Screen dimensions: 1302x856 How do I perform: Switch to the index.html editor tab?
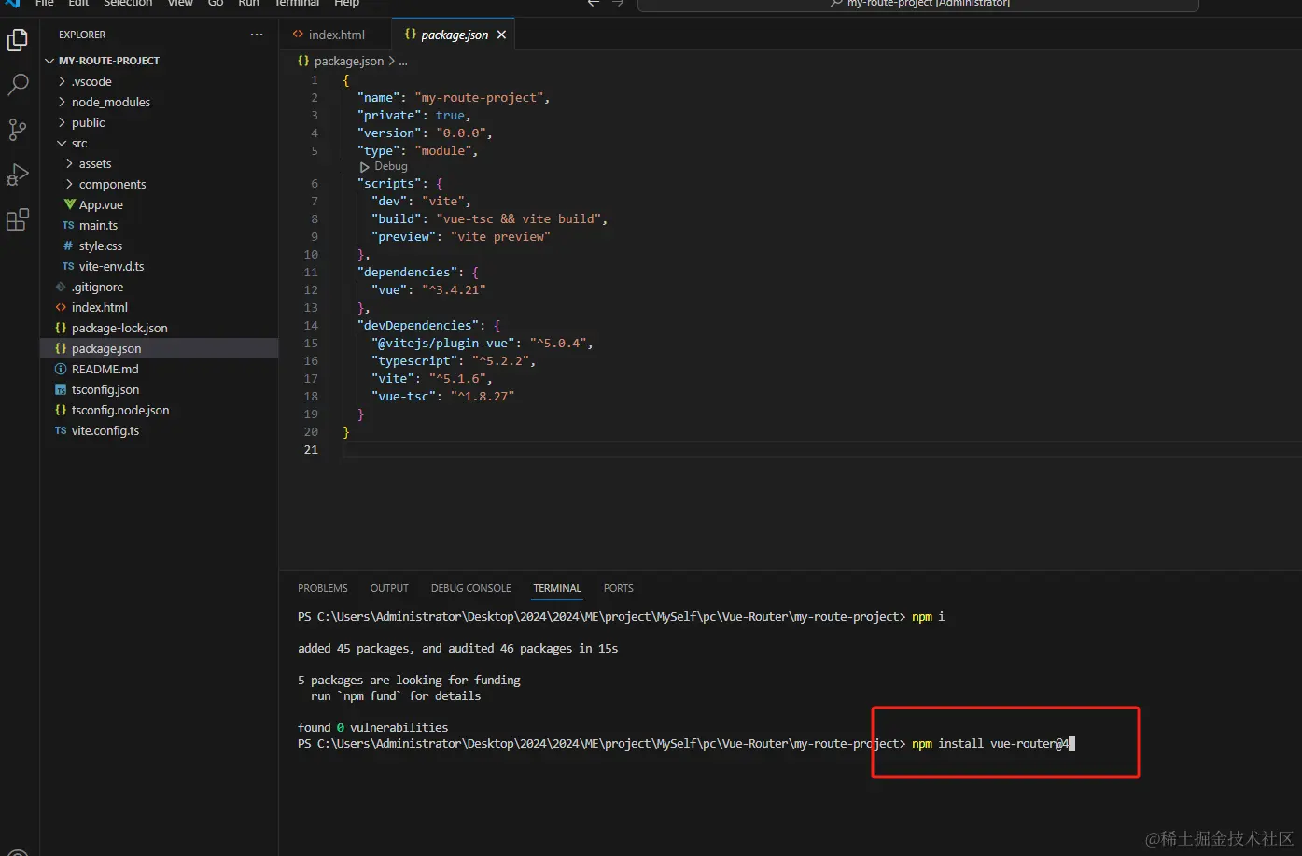(x=336, y=35)
